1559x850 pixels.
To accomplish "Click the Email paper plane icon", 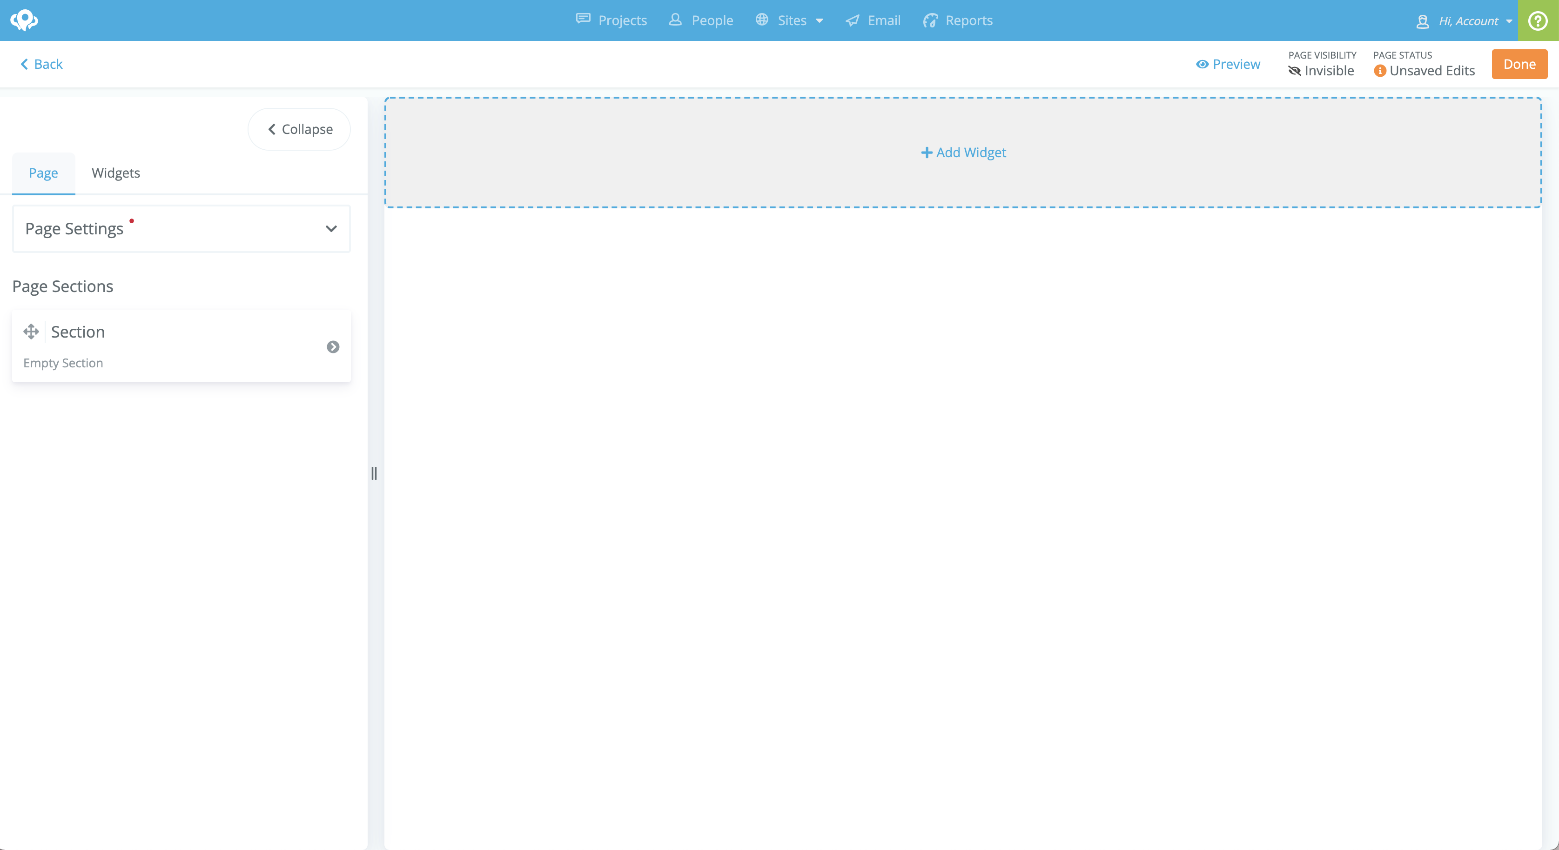I will click(852, 20).
